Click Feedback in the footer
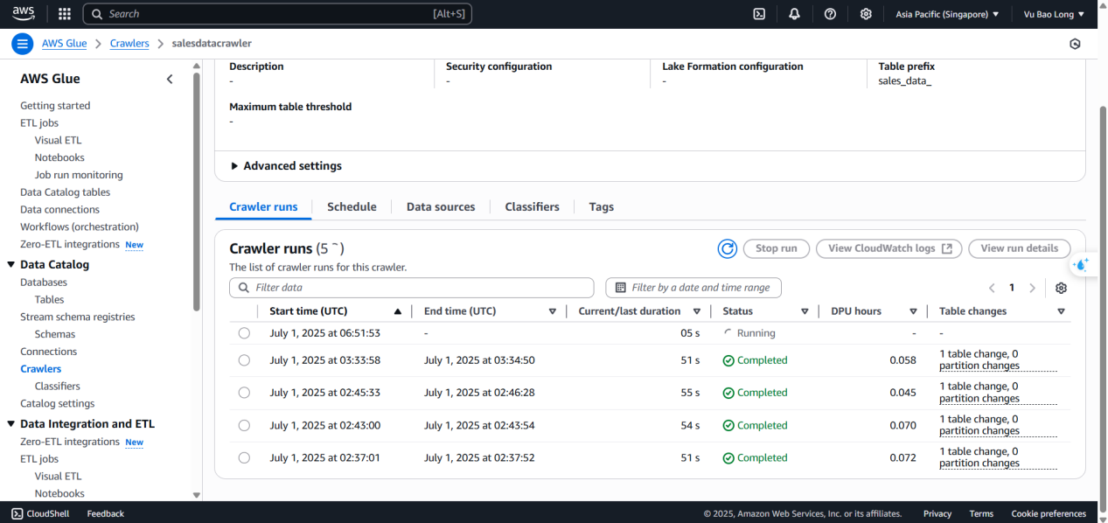This screenshot has width=1108, height=523. (105, 513)
